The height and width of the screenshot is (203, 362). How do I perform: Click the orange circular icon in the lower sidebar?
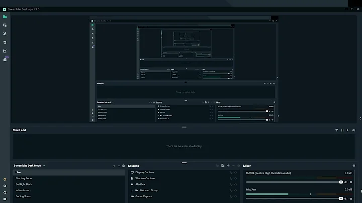tap(5, 179)
